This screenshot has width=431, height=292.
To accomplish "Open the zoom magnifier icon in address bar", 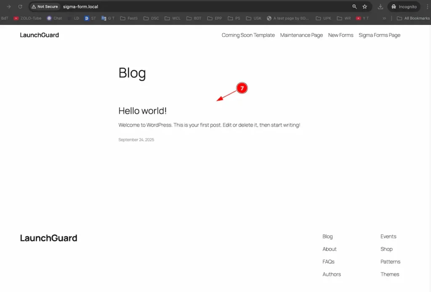I will coord(354,7).
